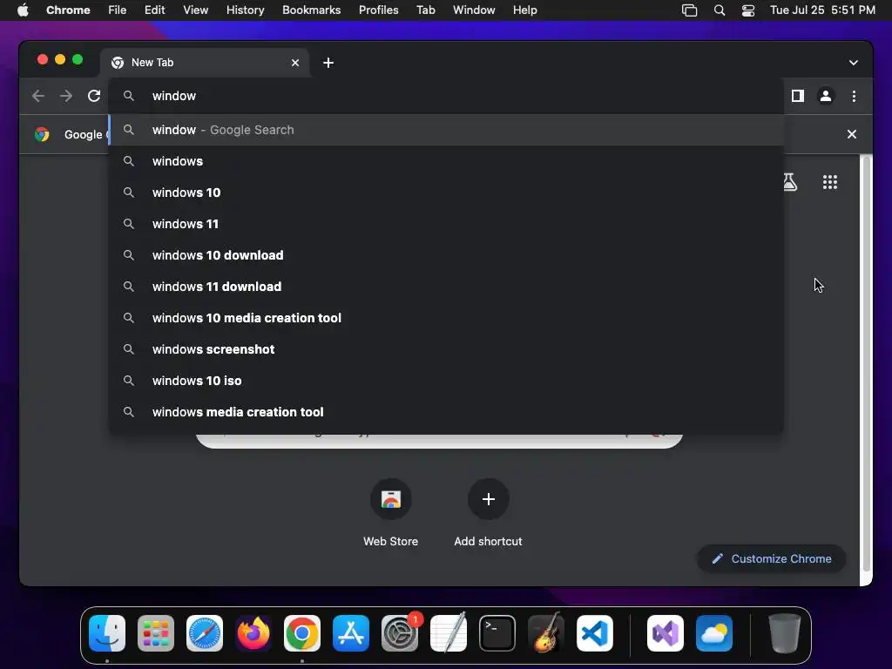Open the Profiles menu
The height and width of the screenshot is (669, 892).
click(x=378, y=10)
